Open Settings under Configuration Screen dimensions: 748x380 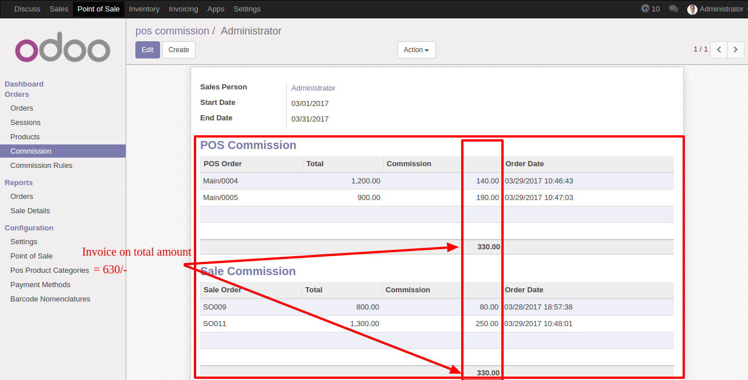(x=24, y=242)
